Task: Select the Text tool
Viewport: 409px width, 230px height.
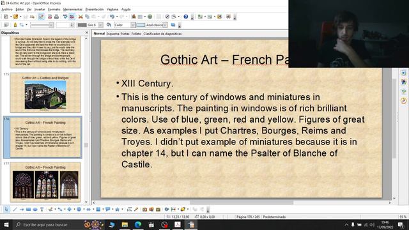Action: [42, 209]
